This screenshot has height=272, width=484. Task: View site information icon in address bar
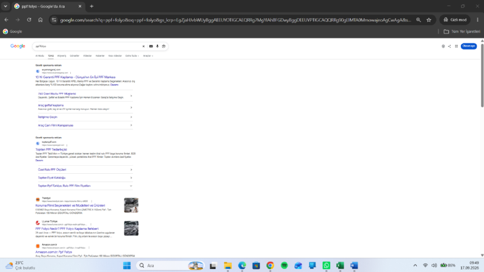tap(54, 20)
